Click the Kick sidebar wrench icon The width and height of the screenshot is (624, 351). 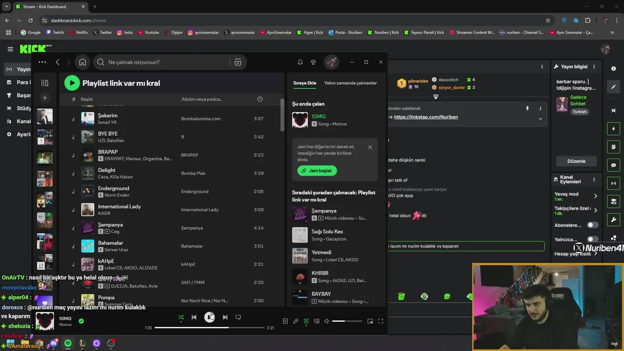(x=613, y=220)
